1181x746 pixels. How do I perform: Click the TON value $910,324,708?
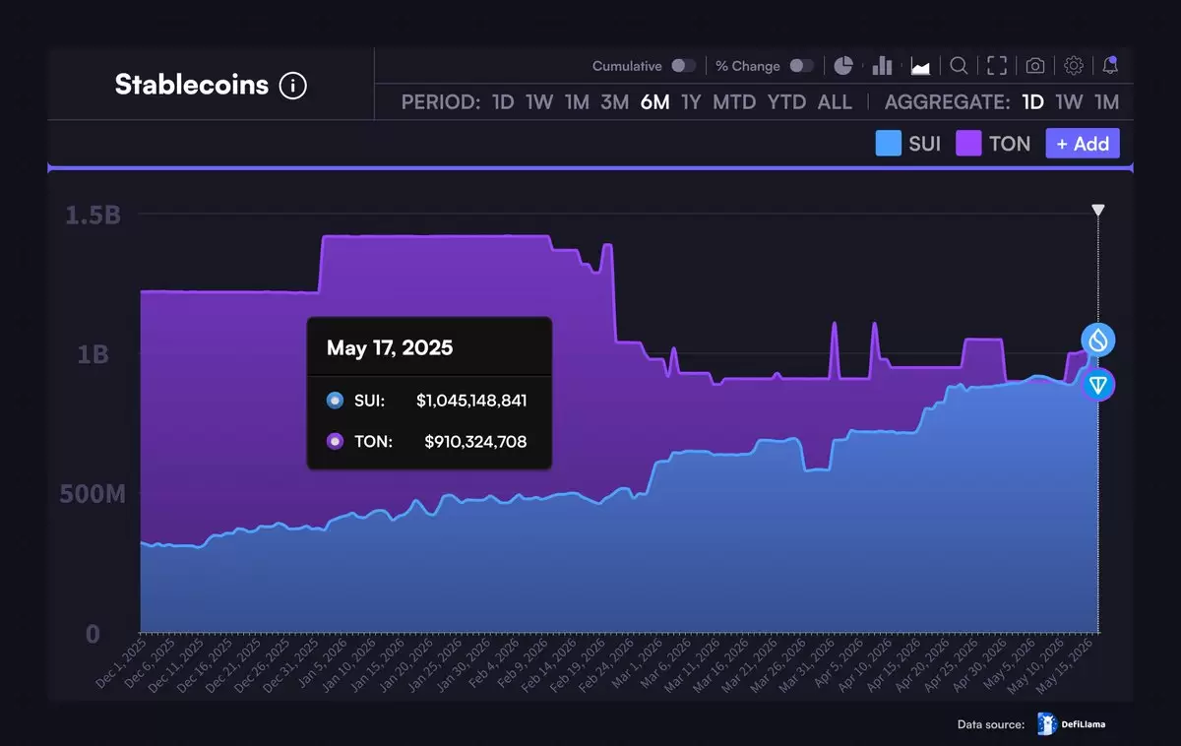click(x=475, y=442)
